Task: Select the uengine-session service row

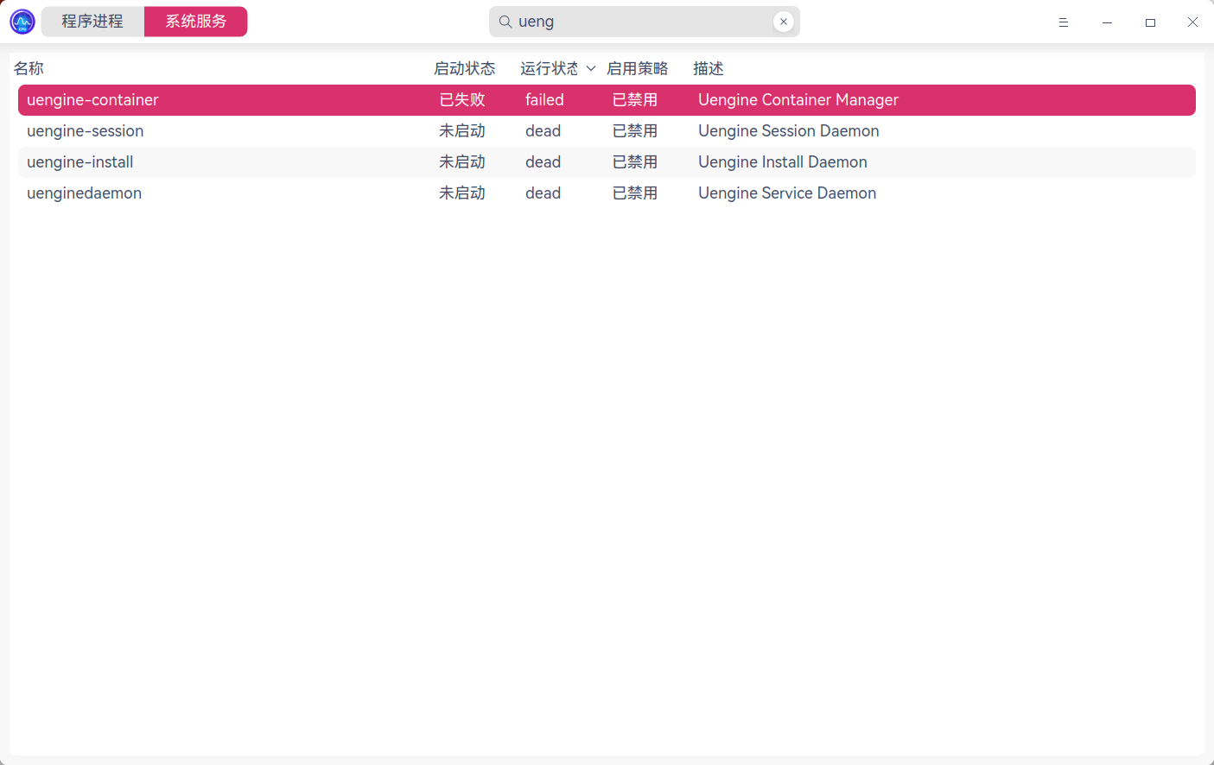Action: pos(346,130)
